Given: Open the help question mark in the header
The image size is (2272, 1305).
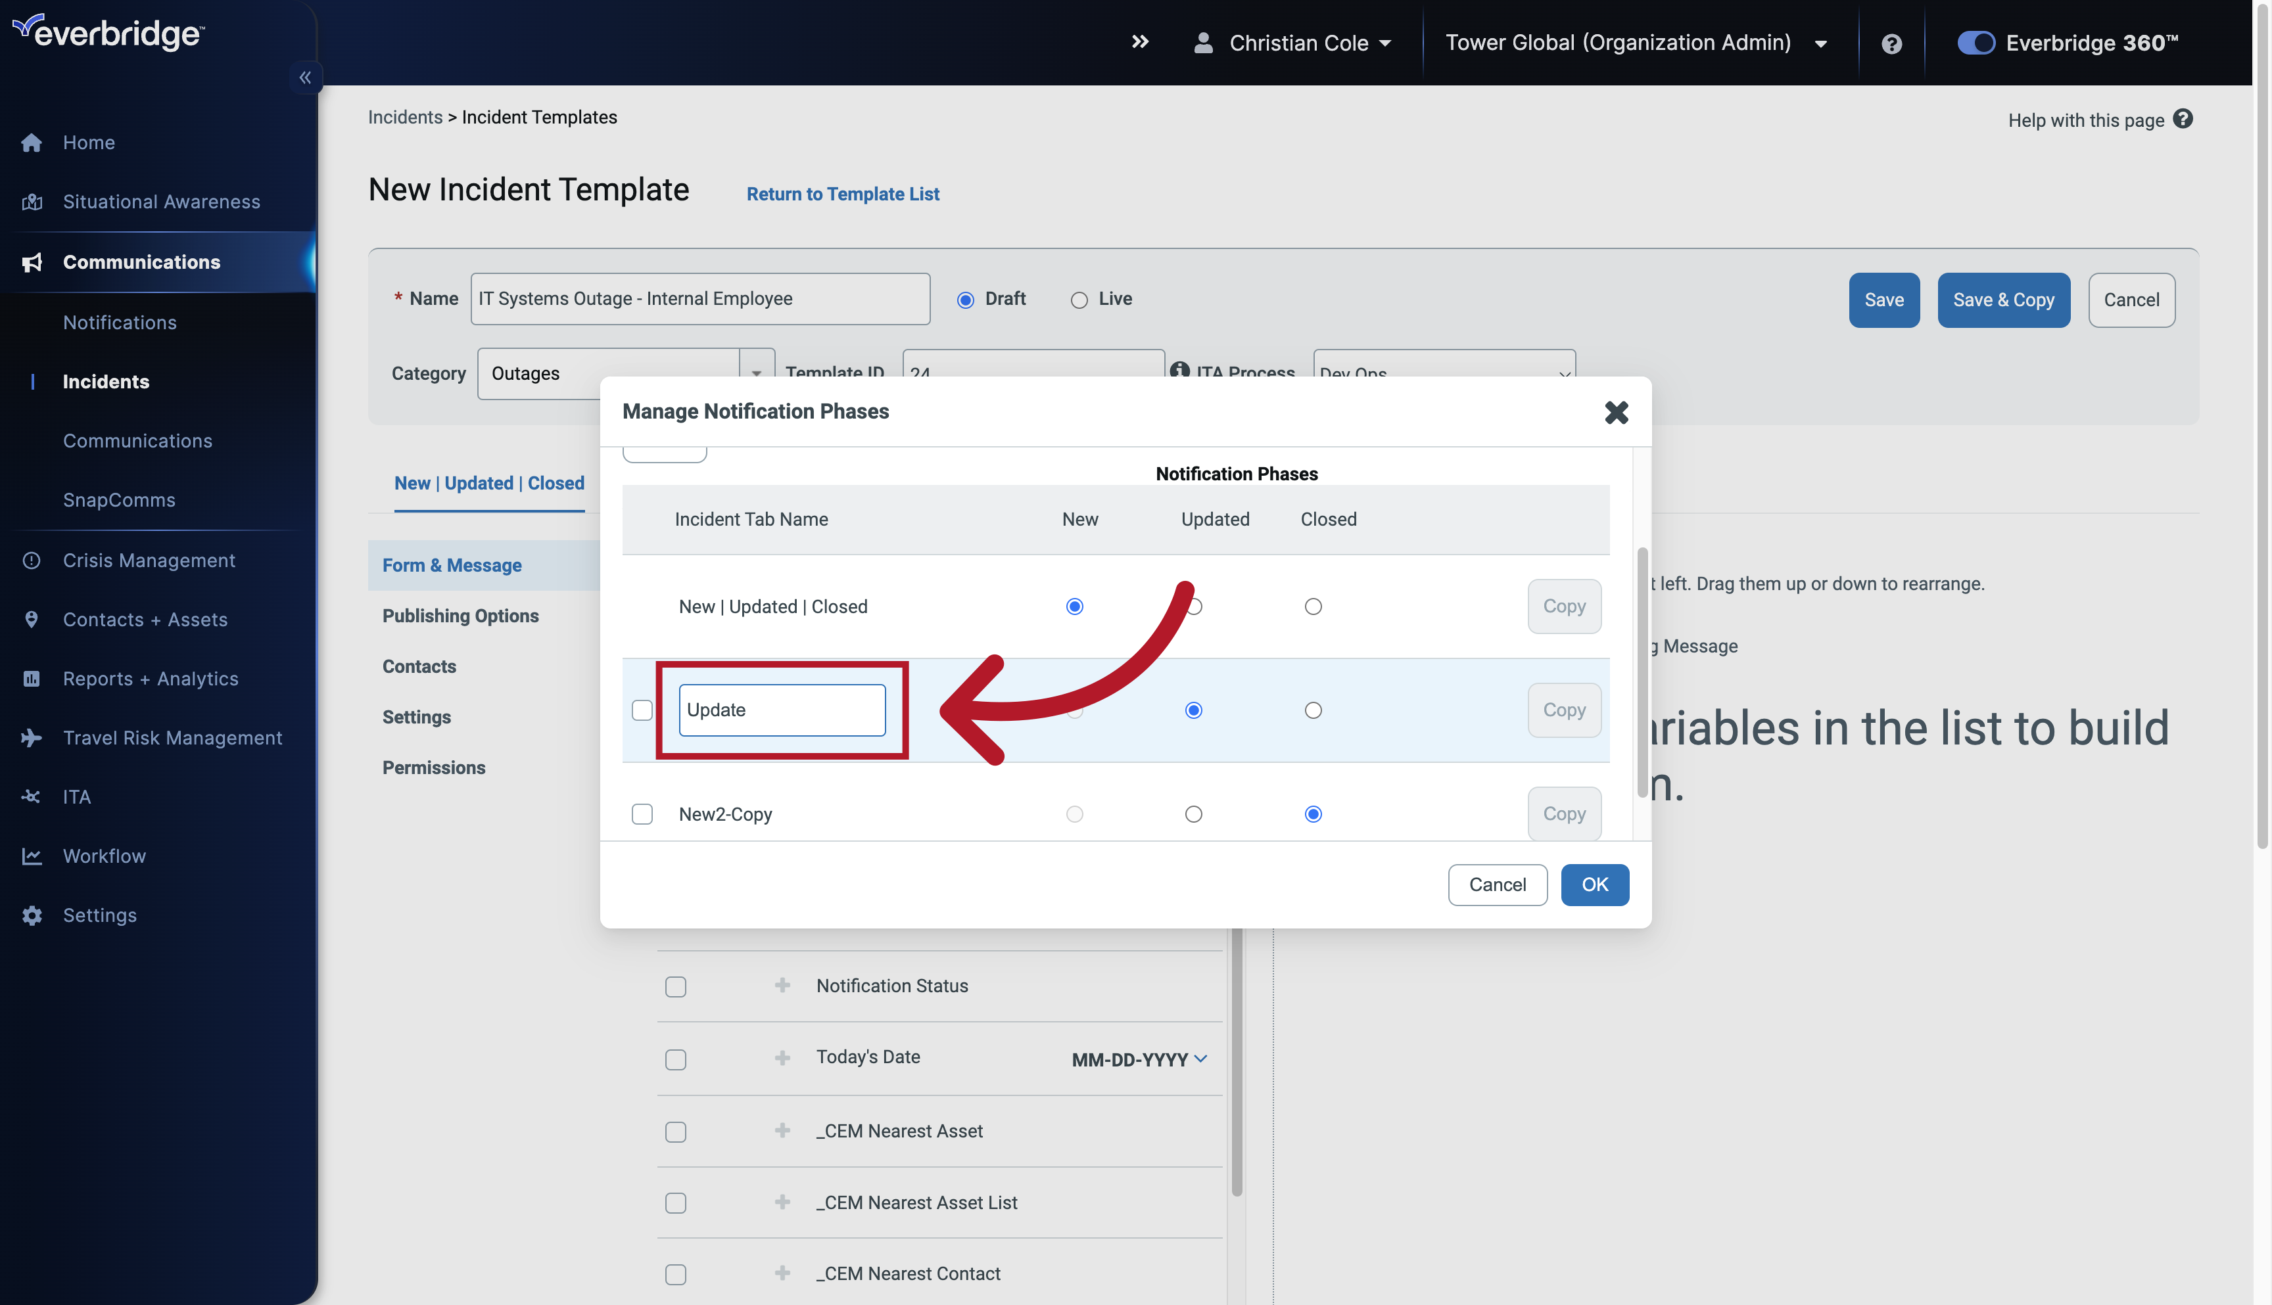Looking at the screenshot, I should click(x=1891, y=42).
